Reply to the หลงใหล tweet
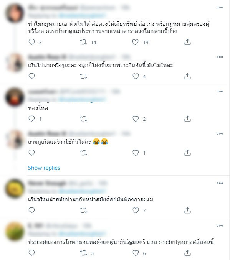Image resolution: width=230 pixels, height=260 pixels. pos(31,119)
